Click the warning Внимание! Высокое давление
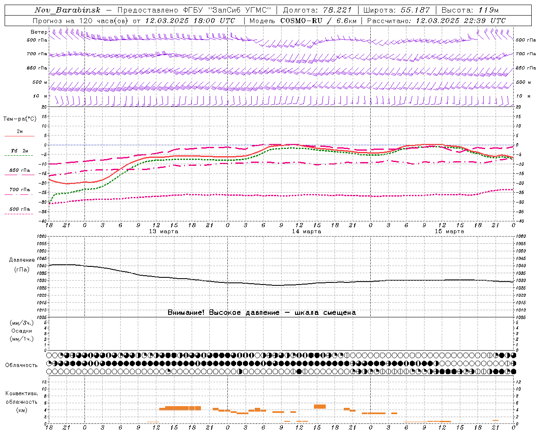Viewport: 538px width, 431px height. (223, 313)
